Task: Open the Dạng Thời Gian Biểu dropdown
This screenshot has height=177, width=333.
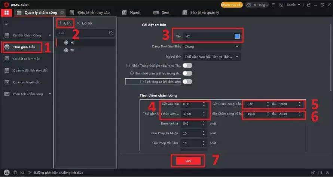Action: (212, 46)
